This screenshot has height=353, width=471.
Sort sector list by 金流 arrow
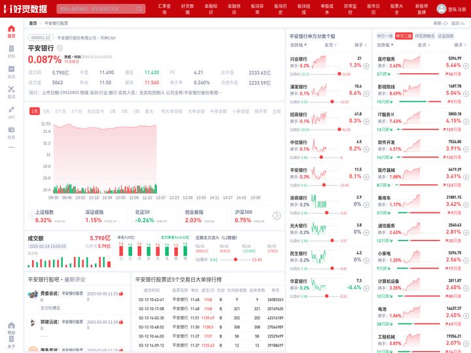point(428,45)
